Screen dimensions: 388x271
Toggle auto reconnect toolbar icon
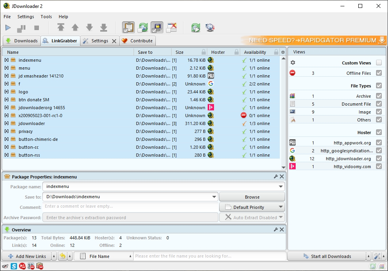tap(143, 27)
